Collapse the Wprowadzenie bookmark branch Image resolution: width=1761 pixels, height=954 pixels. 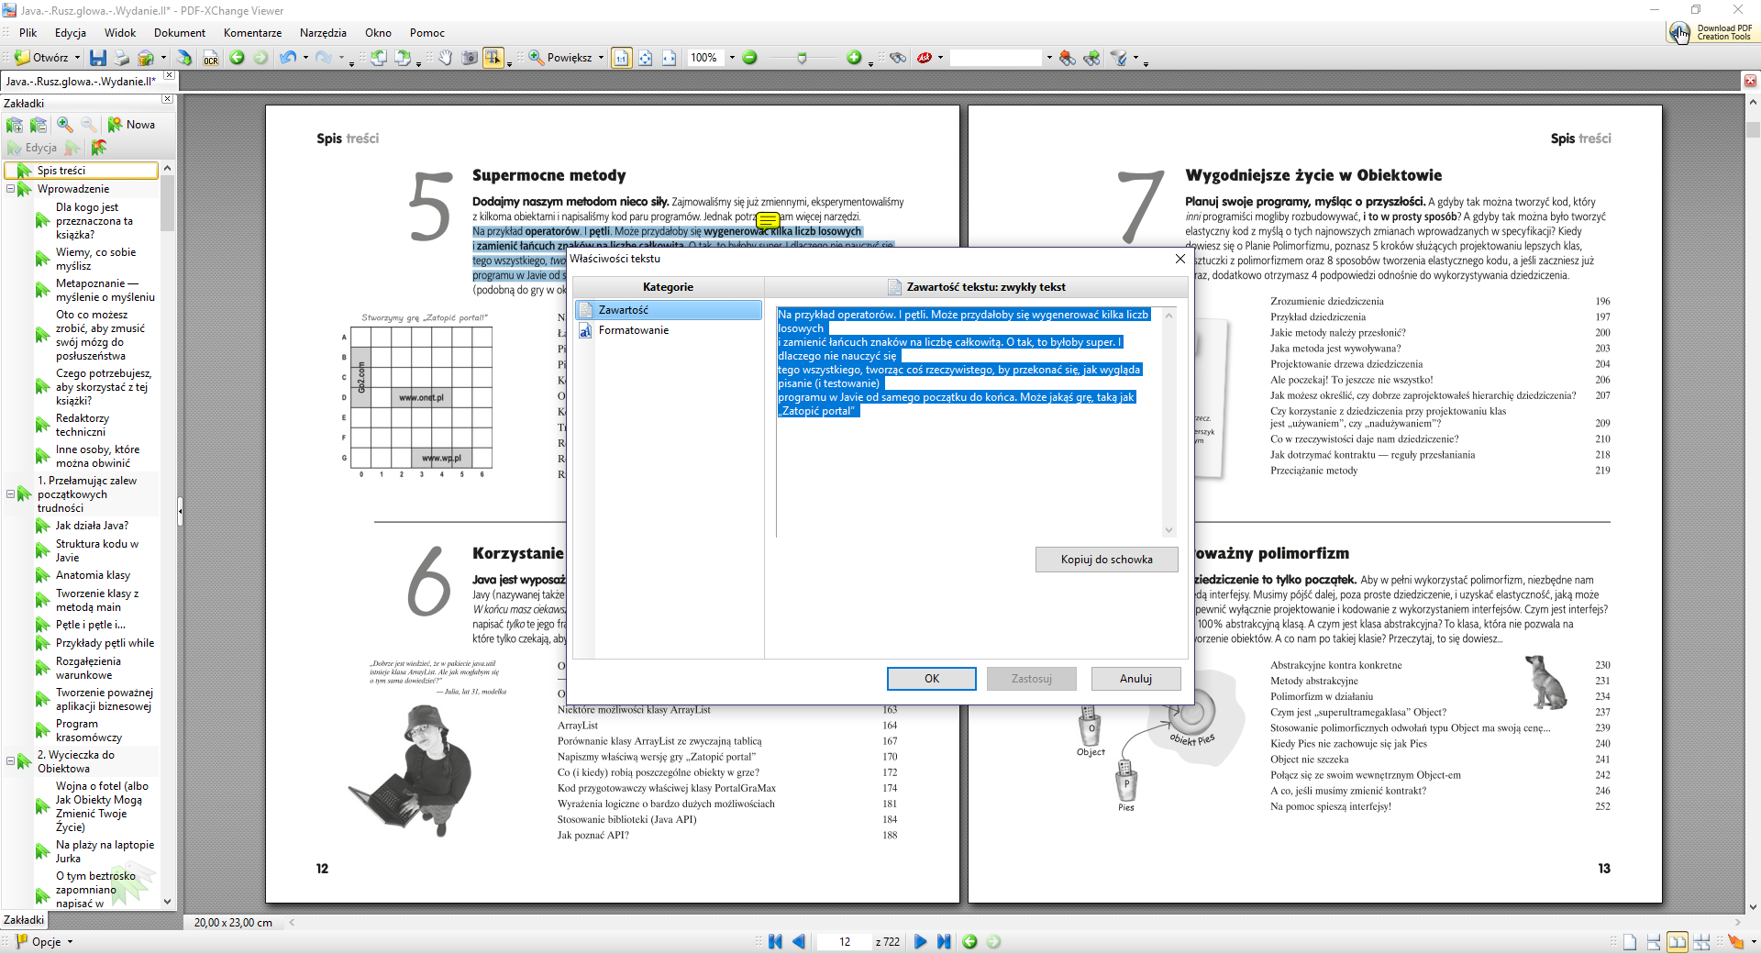click(11, 189)
